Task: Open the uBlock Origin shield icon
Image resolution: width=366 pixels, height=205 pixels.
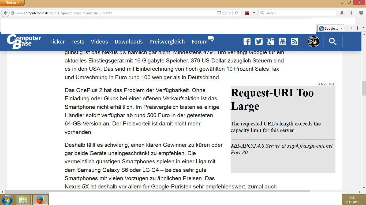Action: [x=361, y=13]
